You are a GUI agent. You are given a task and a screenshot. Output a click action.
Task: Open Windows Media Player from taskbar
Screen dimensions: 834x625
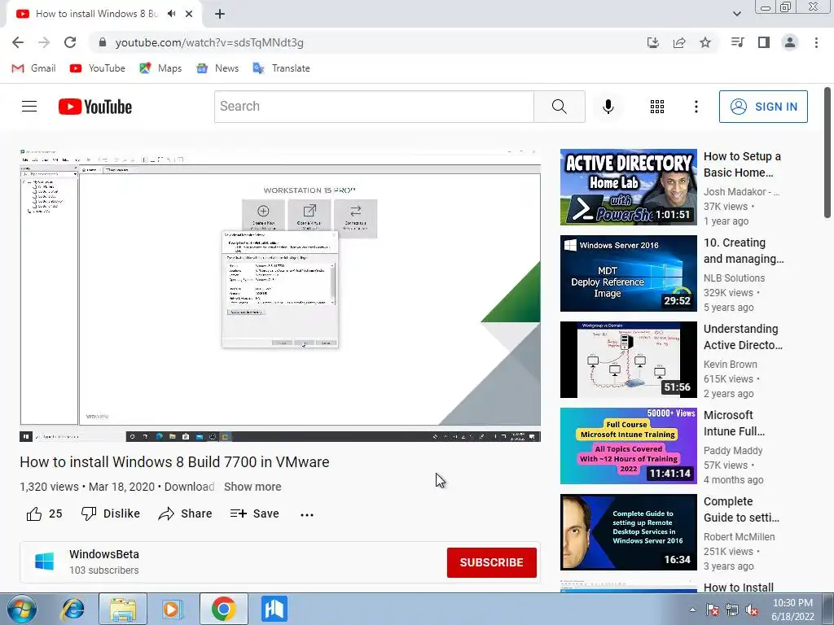[171, 609]
